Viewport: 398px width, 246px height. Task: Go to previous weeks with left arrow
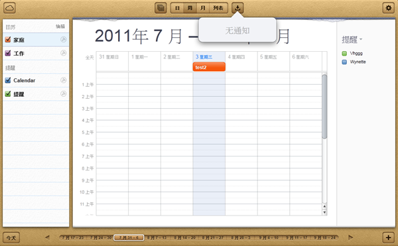(47, 237)
